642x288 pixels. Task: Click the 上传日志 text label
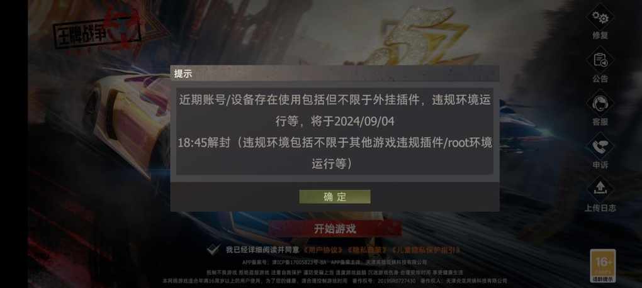pyautogui.click(x=600, y=208)
